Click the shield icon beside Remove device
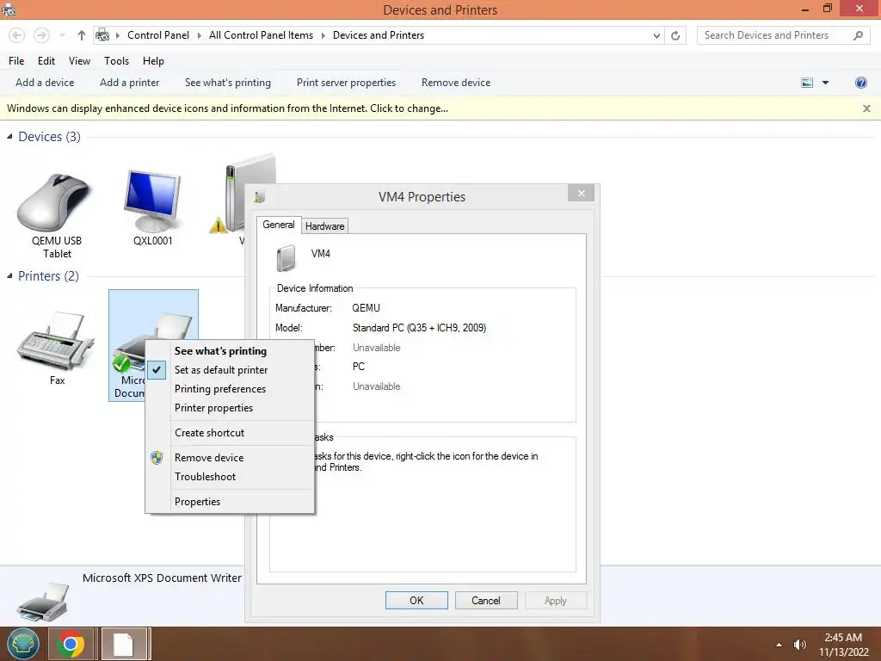The image size is (881, 661). [x=157, y=458]
